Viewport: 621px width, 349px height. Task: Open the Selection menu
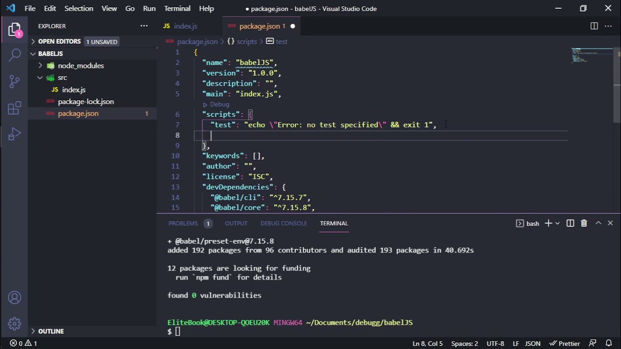coord(78,8)
